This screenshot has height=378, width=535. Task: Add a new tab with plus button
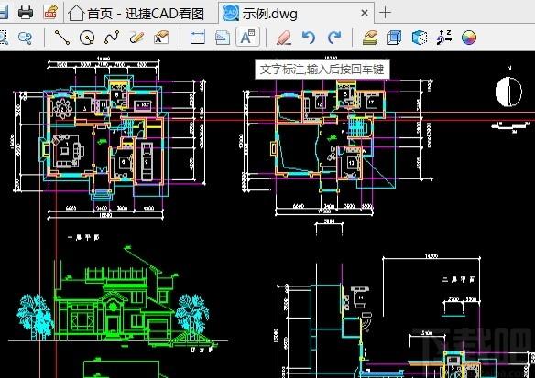[385, 13]
